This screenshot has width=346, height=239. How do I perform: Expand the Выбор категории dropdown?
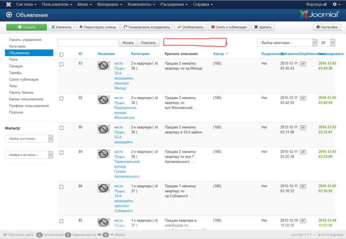coord(287,42)
